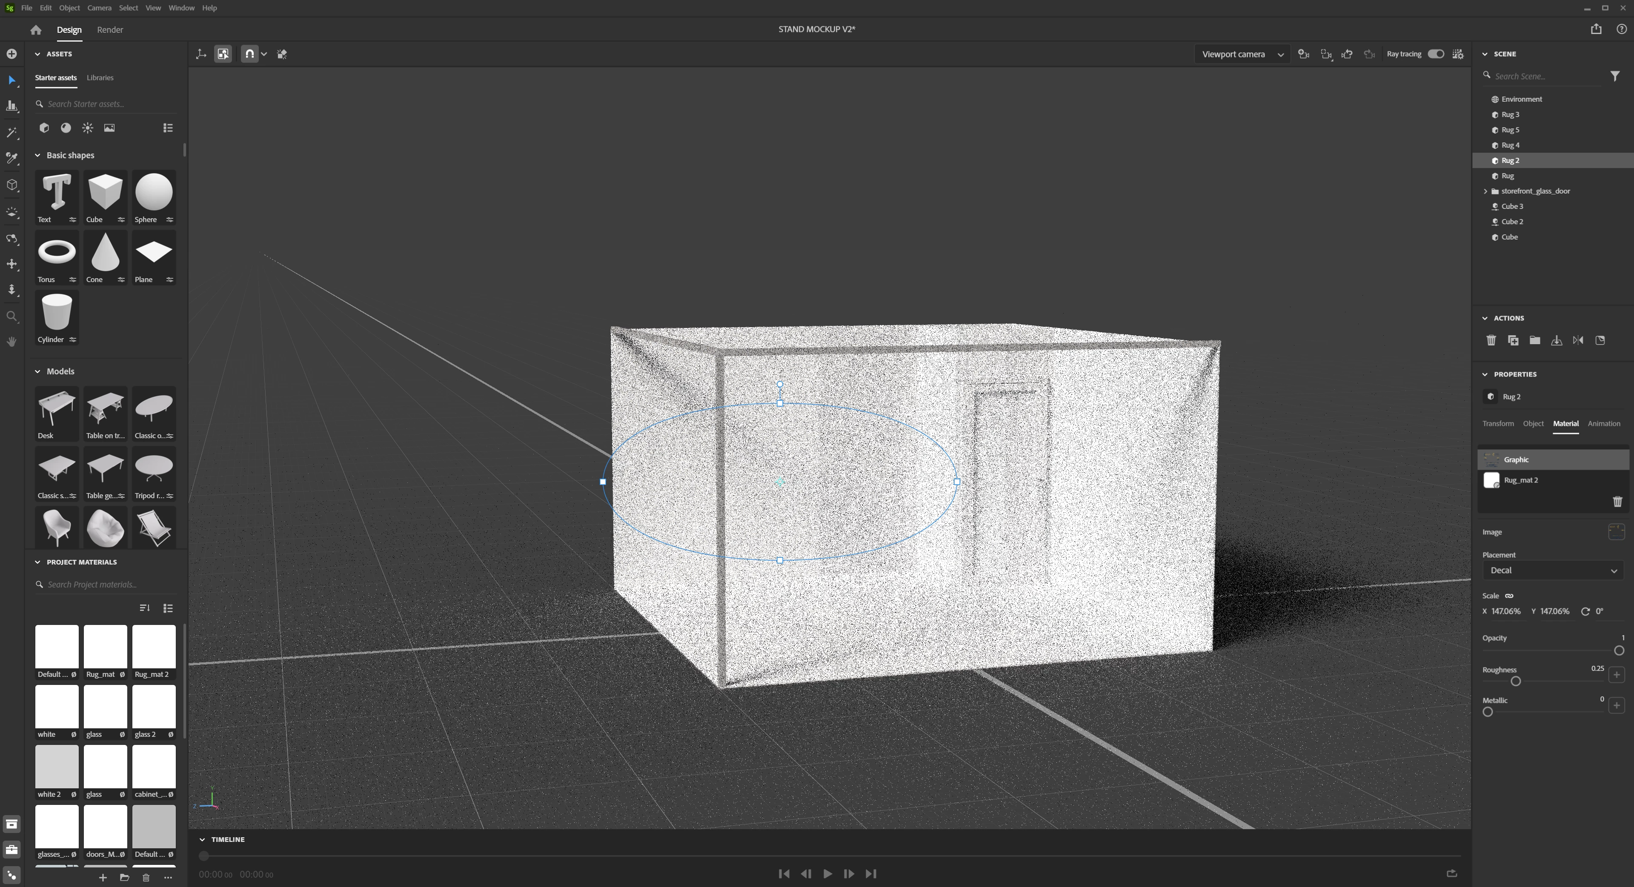Toggle the magnet snapping button
1634x887 pixels.
tap(249, 54)
